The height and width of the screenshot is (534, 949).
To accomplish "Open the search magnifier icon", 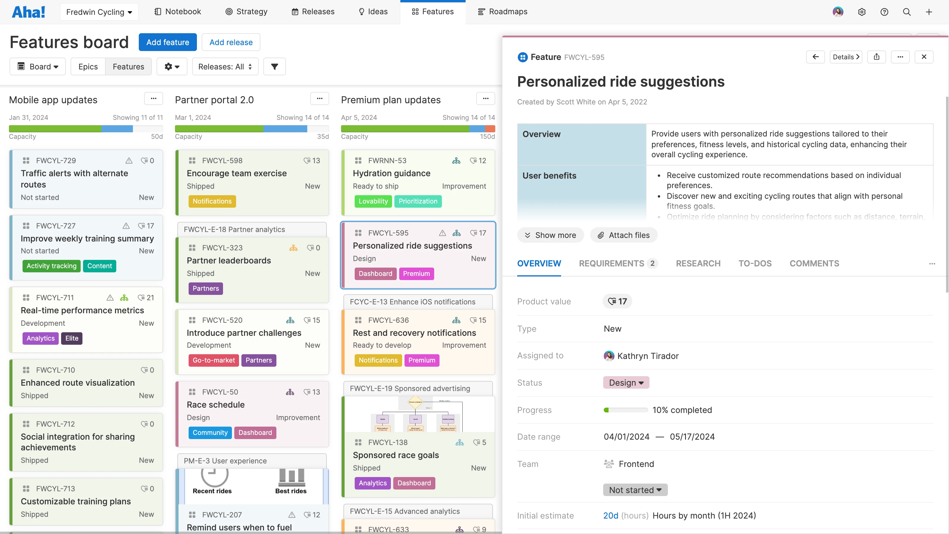I will [907, 12].
